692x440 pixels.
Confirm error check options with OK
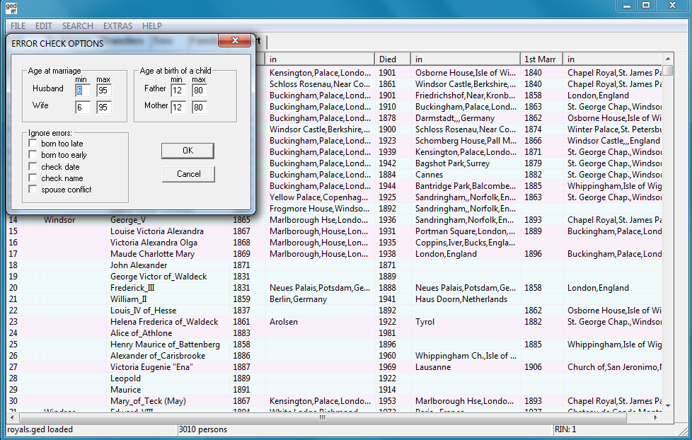[x=188, y=151]
